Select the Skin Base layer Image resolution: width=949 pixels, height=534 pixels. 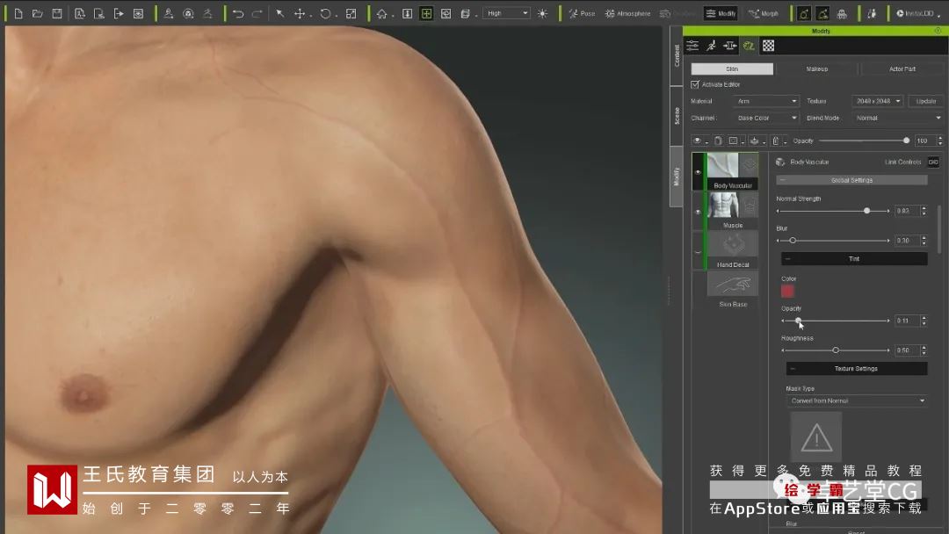(x=732, y=289)
